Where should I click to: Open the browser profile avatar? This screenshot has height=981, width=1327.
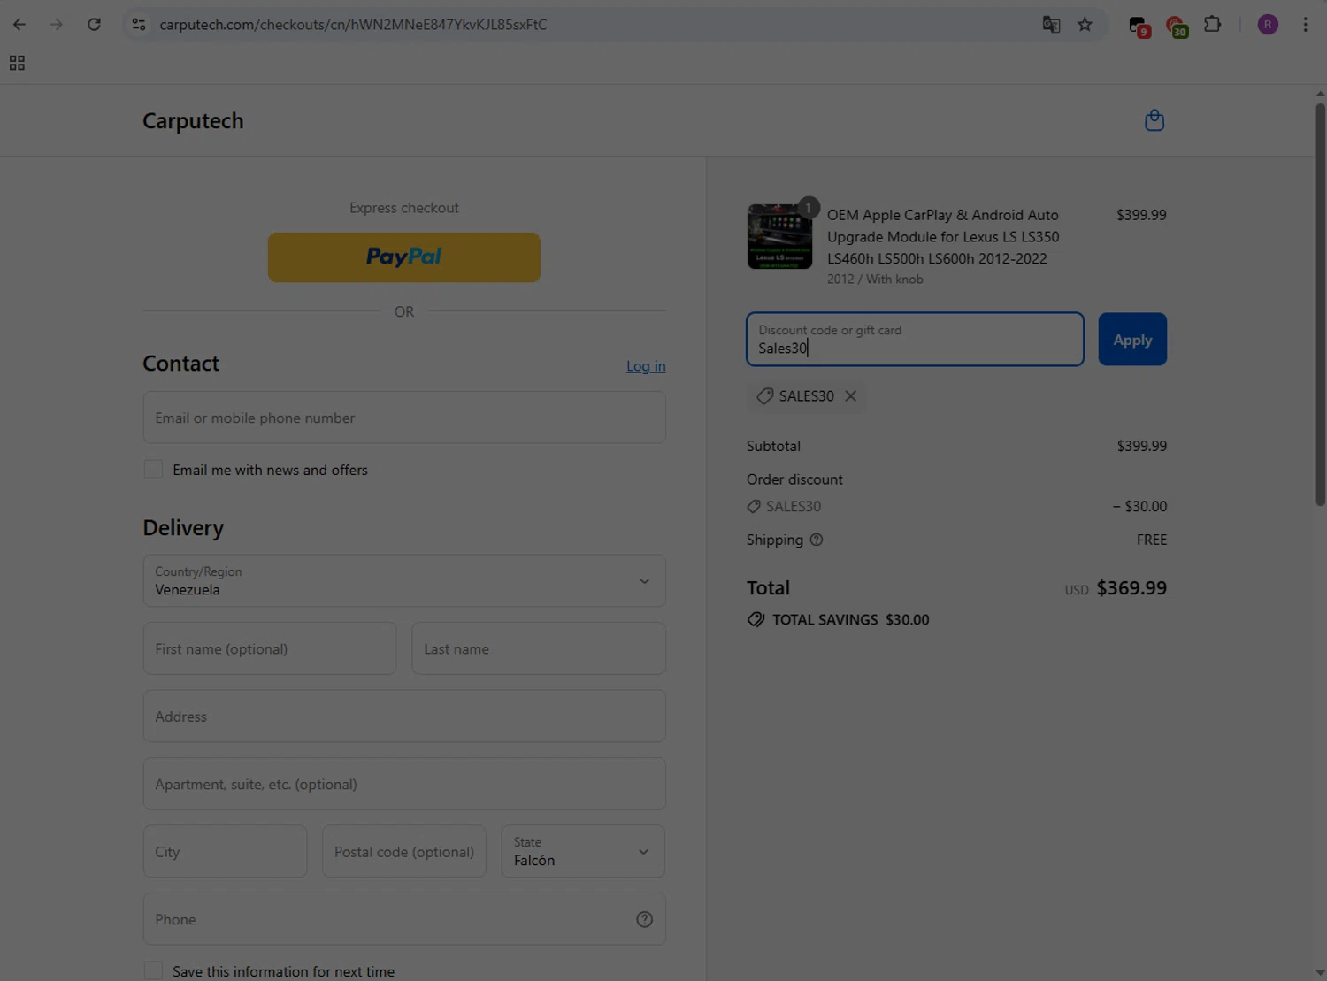(x=1268, y=25)
